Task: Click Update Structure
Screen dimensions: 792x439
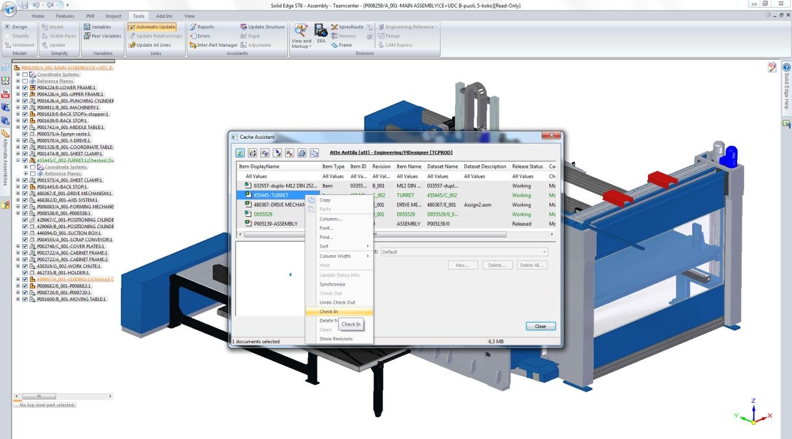Action: point(262,27)
